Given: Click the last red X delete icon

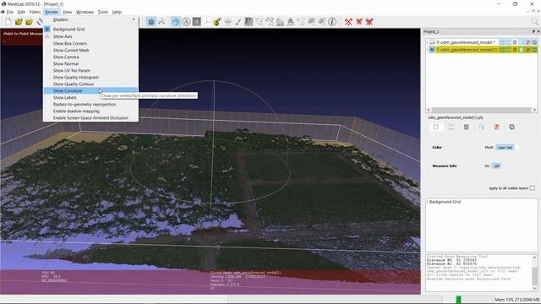Looking at the screenshot, I should [369, 22].
